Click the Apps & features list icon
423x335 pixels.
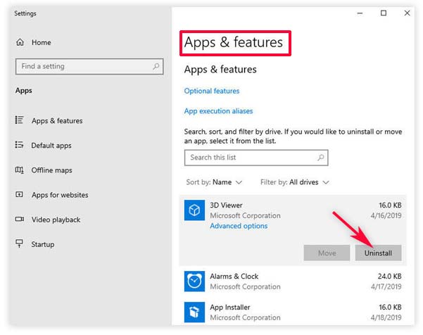click(19, 120)
